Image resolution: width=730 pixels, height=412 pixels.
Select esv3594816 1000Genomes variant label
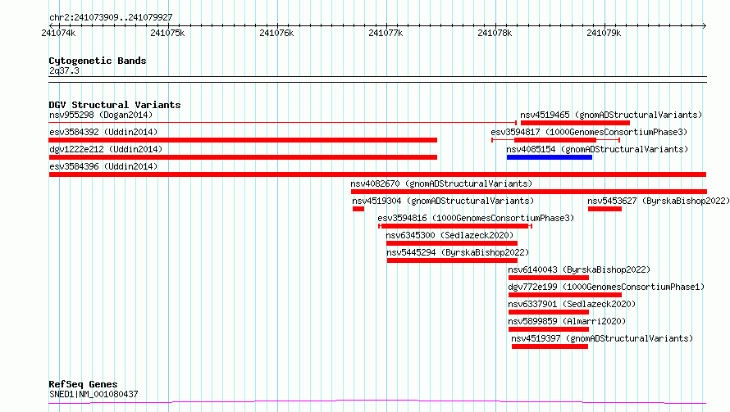coord(476,218)
